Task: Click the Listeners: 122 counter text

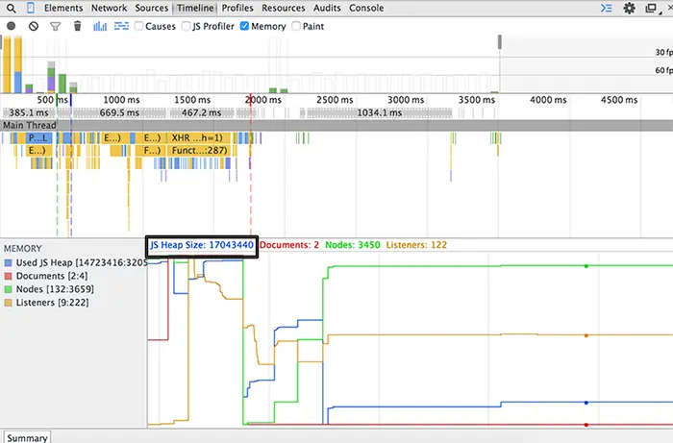Action: pos(416,245)
